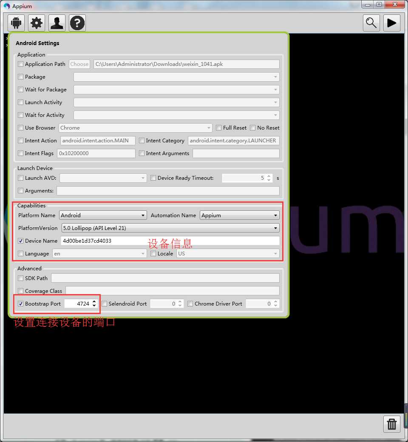Enable the Intent Arguments checkbox
The image size is (408, 442).
(142, 153)
